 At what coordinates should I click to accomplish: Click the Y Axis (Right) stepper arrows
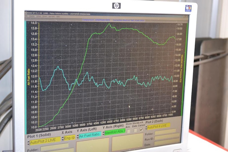(x=103, y=133)
